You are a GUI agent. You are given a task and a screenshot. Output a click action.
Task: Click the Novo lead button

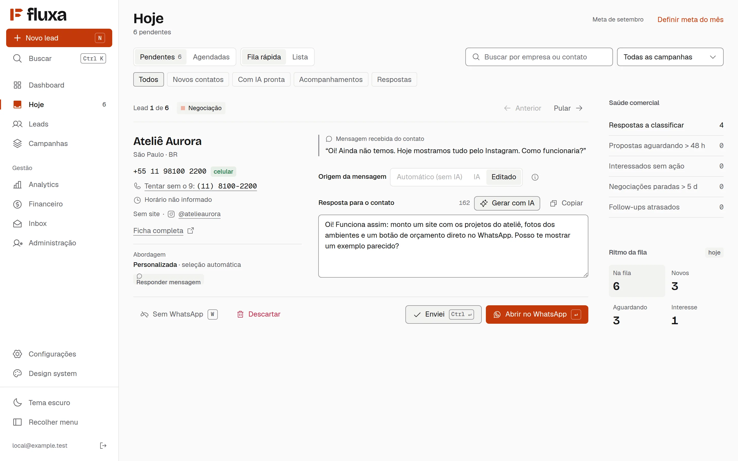click(x=59, y=38)
